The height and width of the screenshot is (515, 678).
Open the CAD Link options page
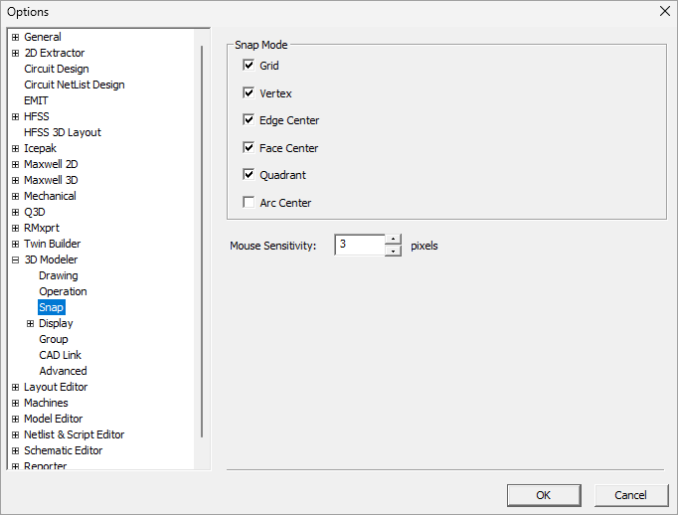60,355
